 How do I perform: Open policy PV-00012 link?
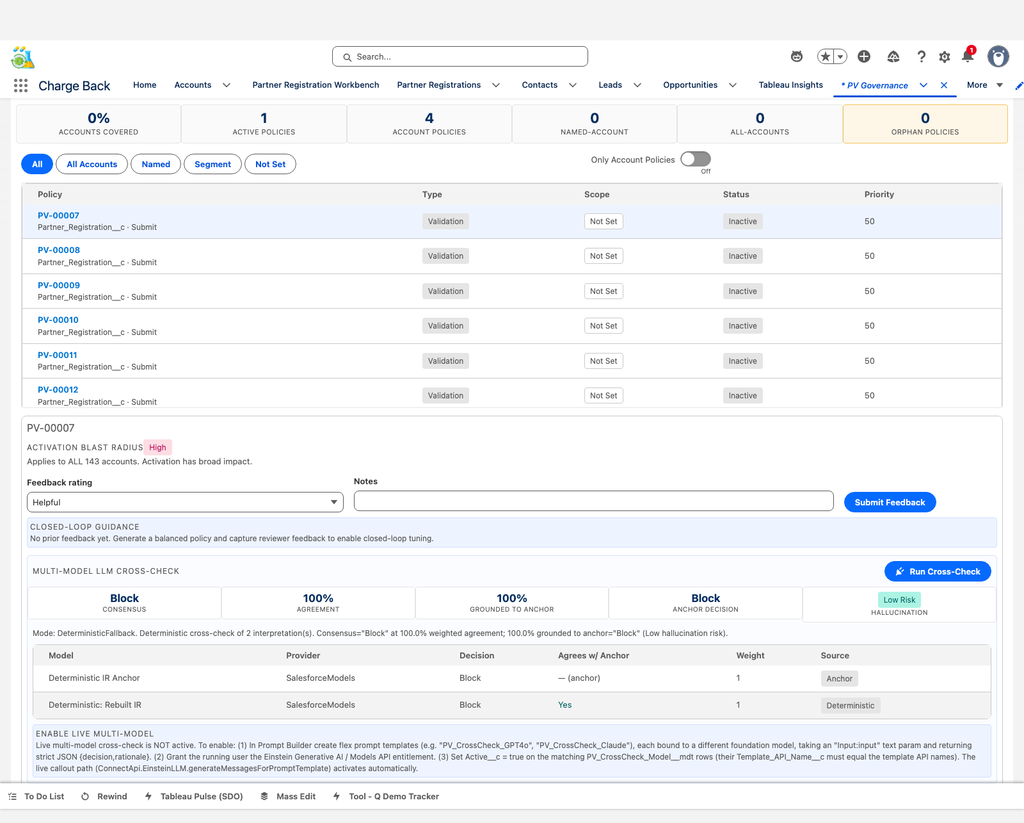[58, 390]
